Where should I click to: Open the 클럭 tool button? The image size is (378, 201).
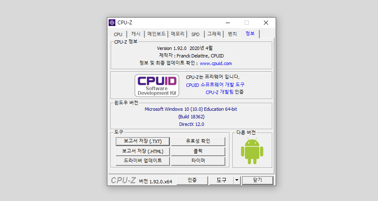[198, 151]
